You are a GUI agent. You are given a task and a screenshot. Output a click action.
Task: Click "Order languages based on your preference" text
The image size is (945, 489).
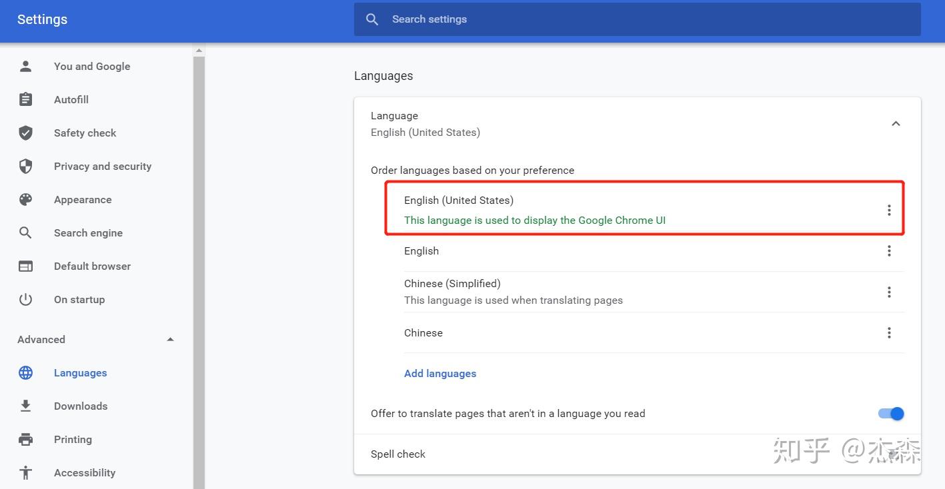click(472, 170)
